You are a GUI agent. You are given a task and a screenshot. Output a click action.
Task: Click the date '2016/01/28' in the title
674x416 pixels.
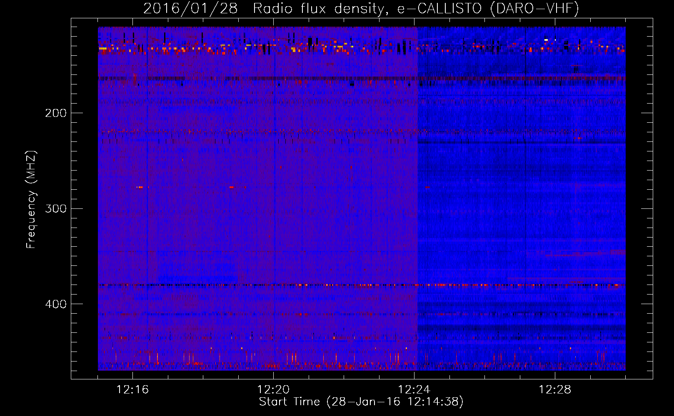pos(190,9)
